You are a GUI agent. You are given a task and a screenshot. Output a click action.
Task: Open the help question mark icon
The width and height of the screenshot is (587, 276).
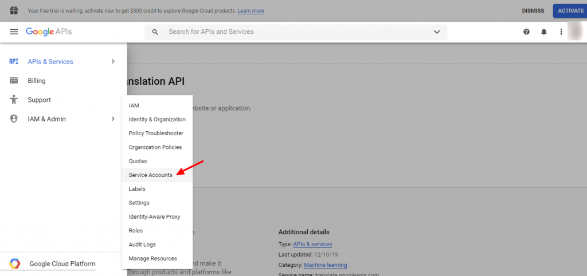pyautogui.click(x=526, y=32)
